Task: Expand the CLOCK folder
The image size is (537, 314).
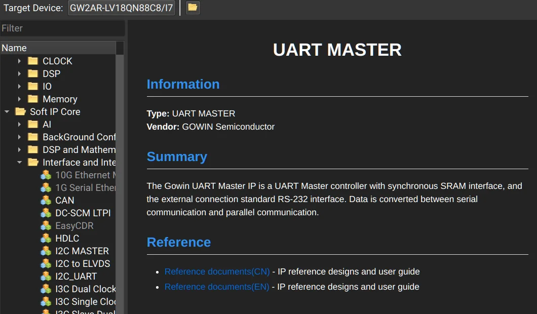Action: 19,61
